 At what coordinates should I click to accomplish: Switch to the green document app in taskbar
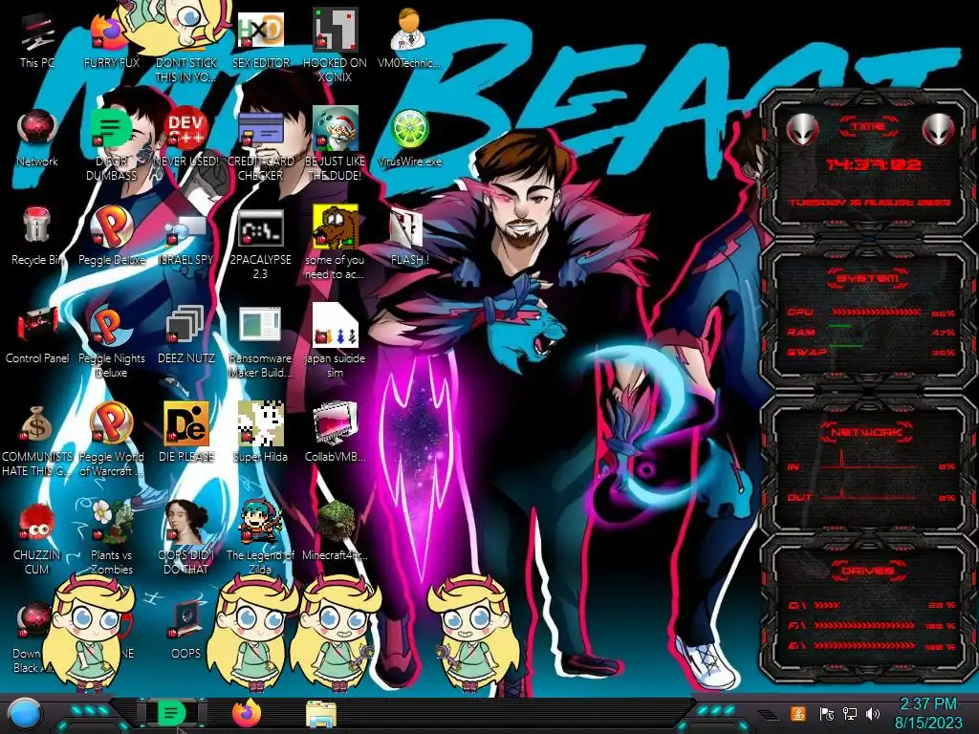[171, 713]
